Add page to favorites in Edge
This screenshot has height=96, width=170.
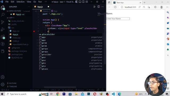coord(149,7)
